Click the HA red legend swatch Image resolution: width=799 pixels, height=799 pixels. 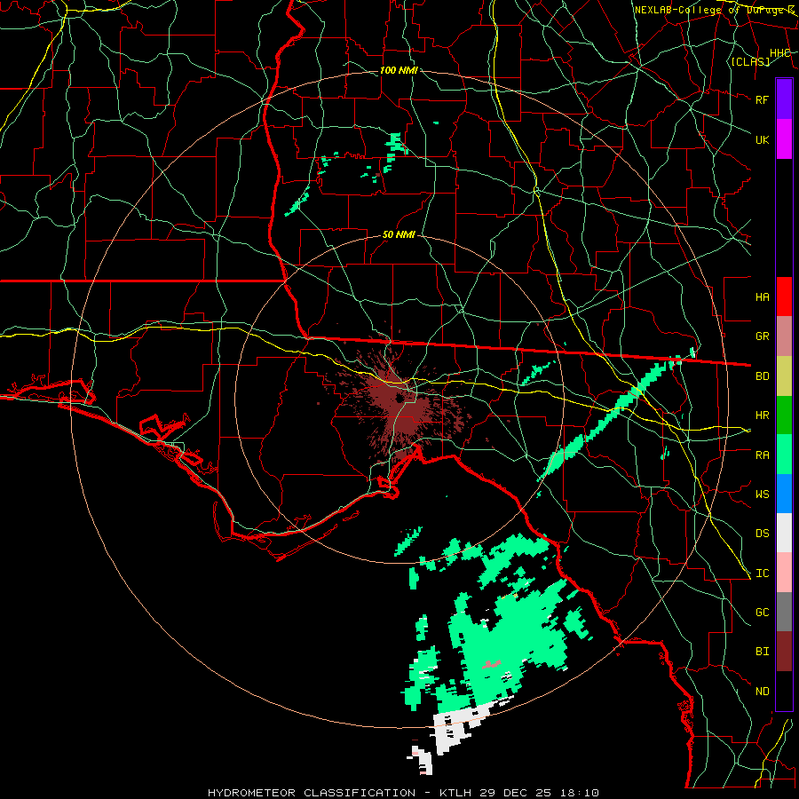click(784, 297)
